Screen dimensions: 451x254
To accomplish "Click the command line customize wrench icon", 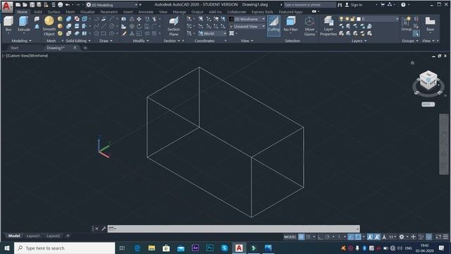I will 104,229.
